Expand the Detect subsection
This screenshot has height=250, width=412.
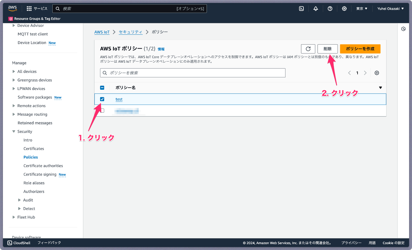coord(19,209)
